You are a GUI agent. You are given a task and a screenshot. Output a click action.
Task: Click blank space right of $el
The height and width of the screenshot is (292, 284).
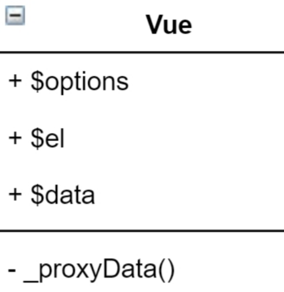click(x=174, y=138)
